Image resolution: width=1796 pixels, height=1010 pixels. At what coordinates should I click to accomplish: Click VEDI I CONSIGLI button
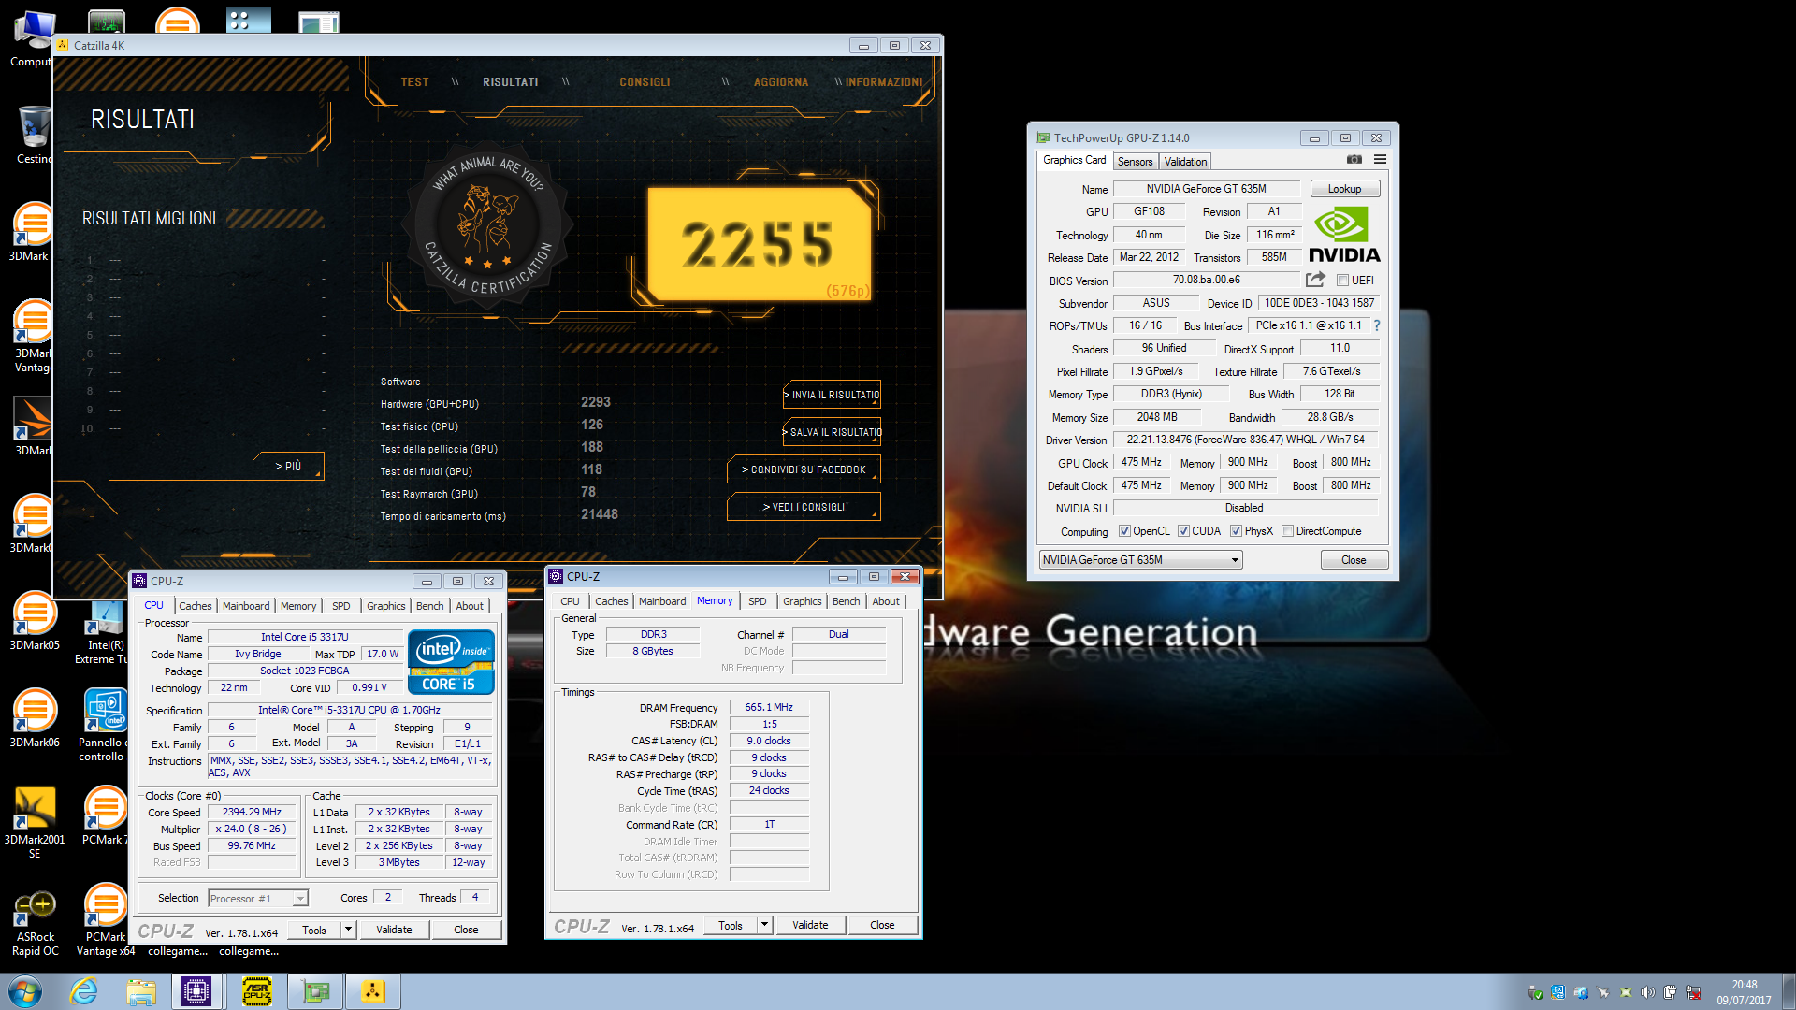point(804,507)
